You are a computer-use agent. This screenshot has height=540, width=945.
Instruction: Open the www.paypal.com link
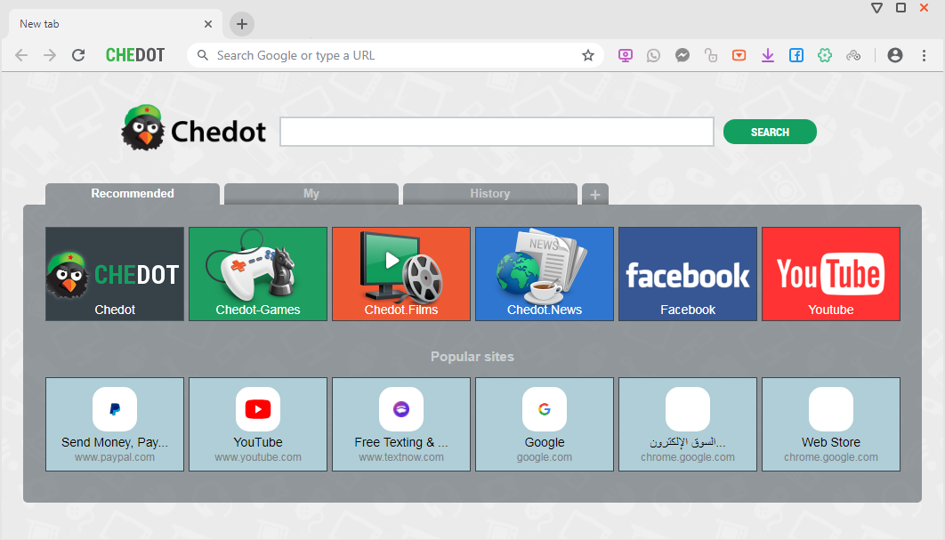click(115, 457)
